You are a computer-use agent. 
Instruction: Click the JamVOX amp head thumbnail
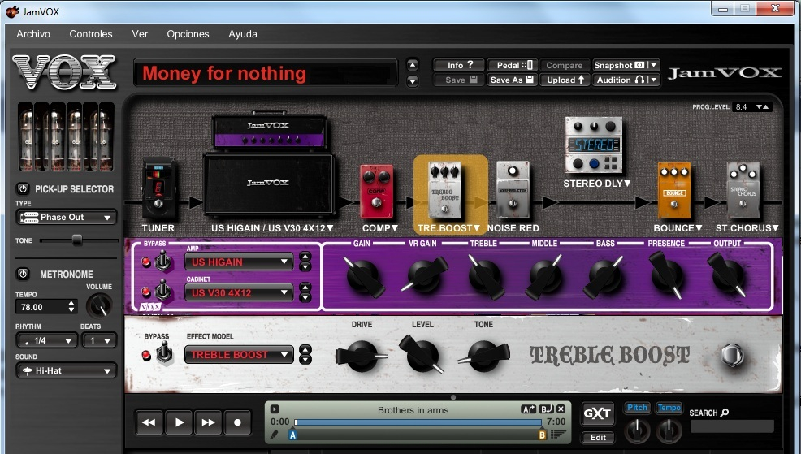tap(269, 132)
